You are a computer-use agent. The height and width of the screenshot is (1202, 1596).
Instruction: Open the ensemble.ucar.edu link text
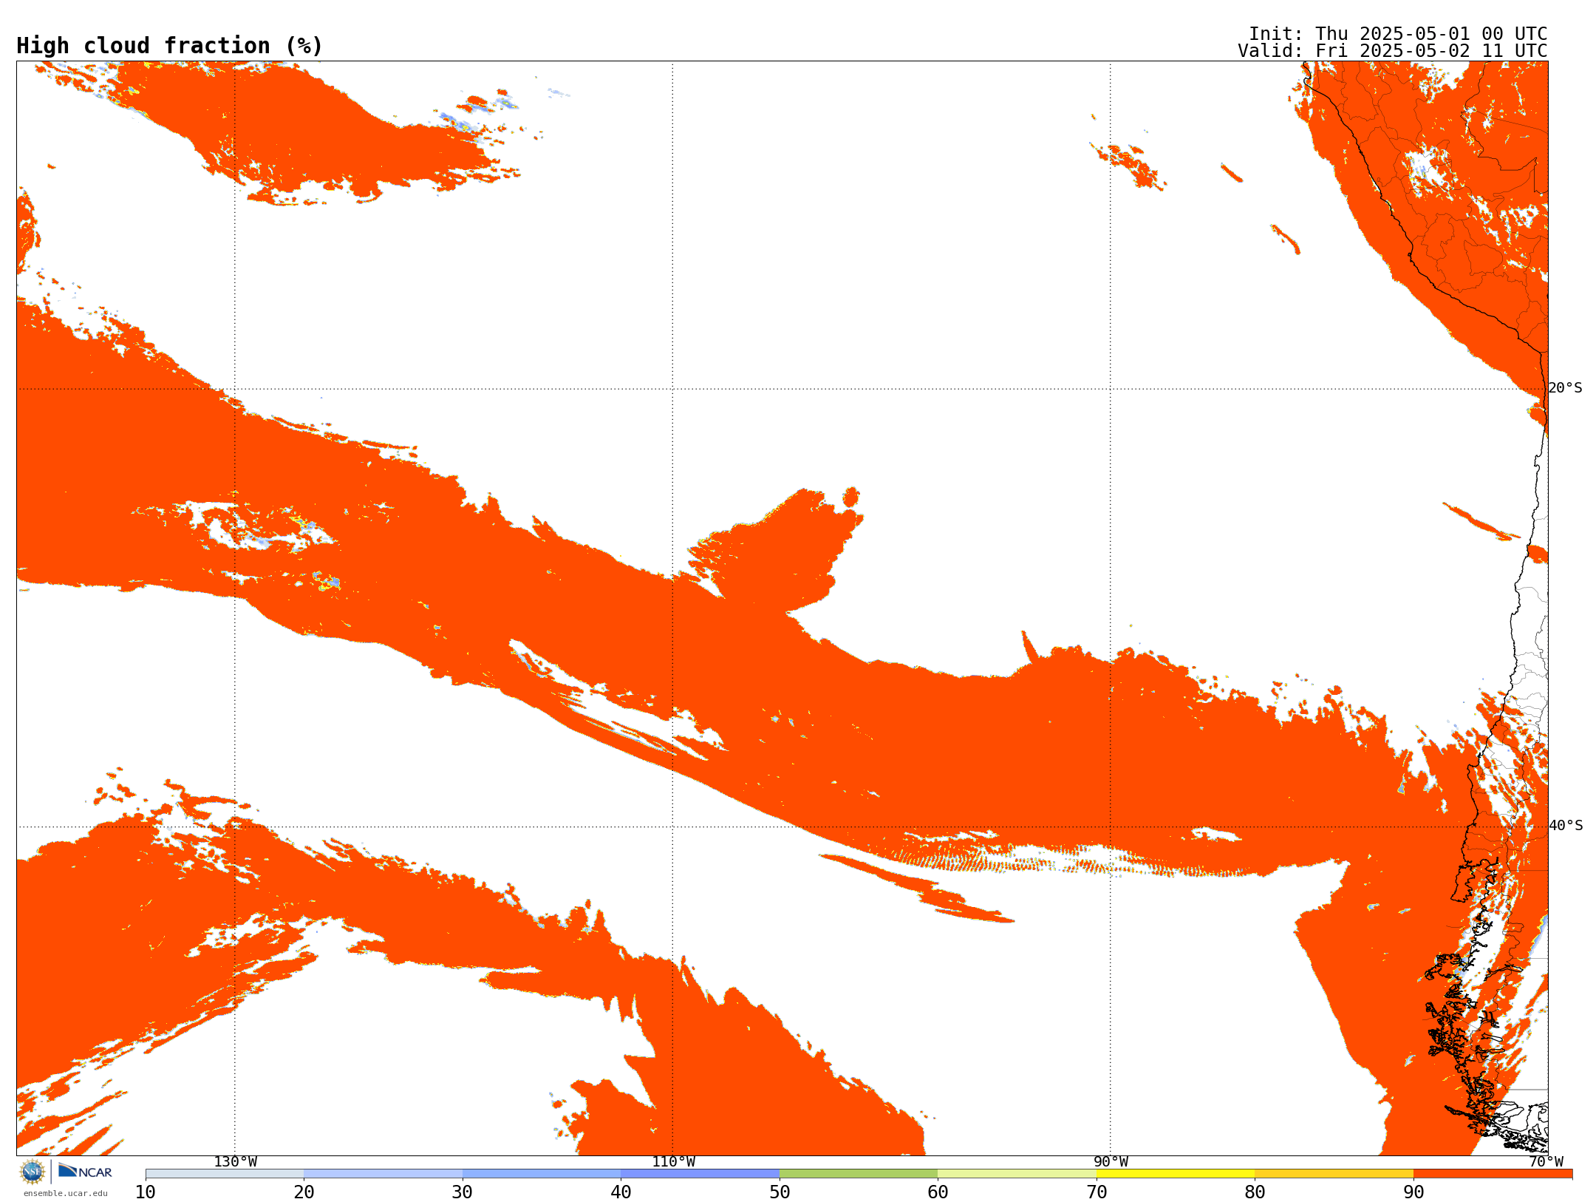pos(66,1193)
